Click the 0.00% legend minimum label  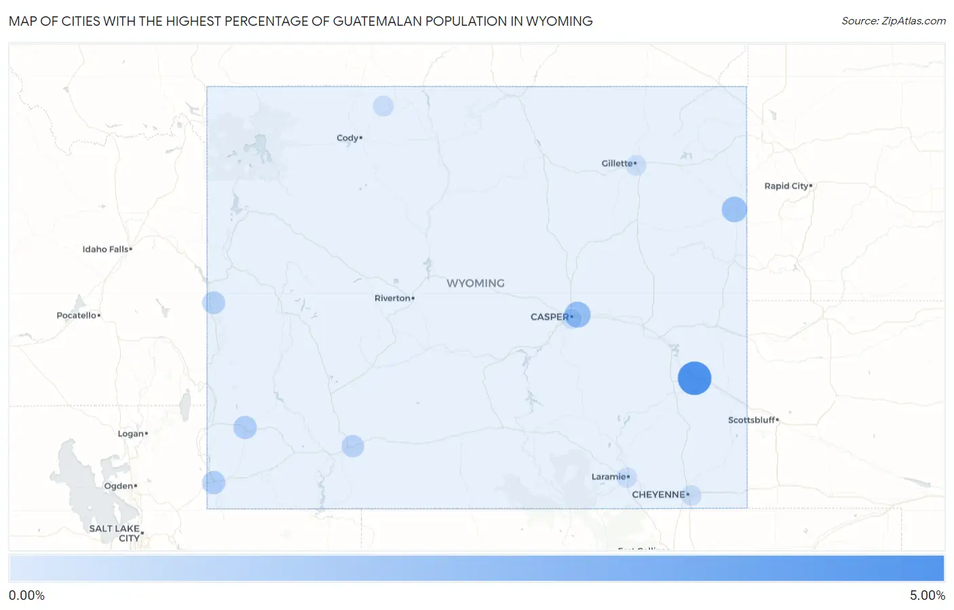coord(26,595)
